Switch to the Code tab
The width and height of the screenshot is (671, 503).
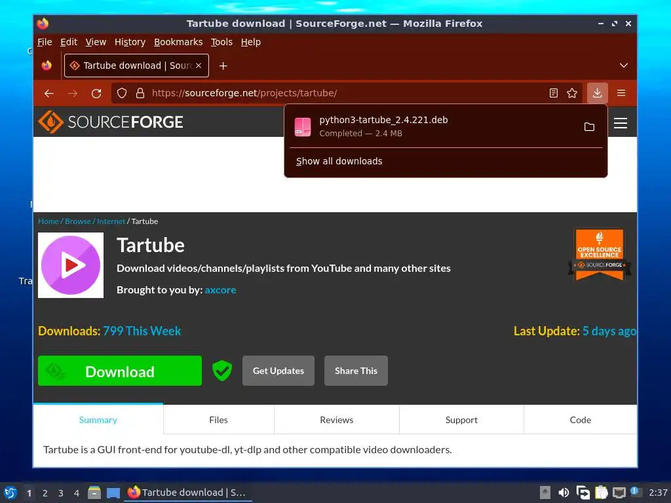coord(581,420)
